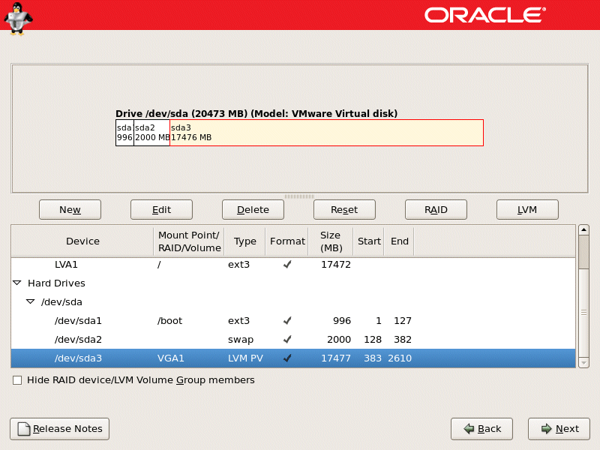Select the LVA1 logical volume row
The width and height of the screenshot is (600, 450).
tap(293, 265)
